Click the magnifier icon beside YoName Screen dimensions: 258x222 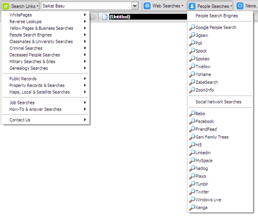tap(192, 74)
